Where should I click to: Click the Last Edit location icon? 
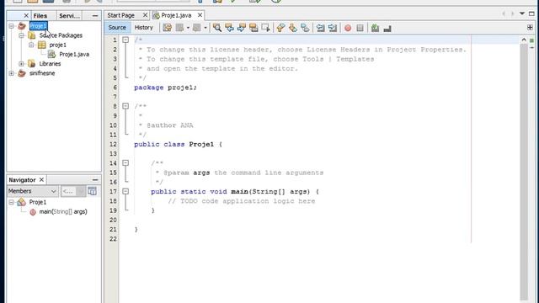tap(168, 28)
